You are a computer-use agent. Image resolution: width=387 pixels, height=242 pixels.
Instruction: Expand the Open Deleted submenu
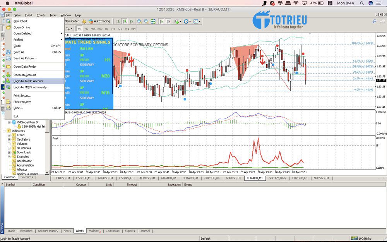[35, 34]
